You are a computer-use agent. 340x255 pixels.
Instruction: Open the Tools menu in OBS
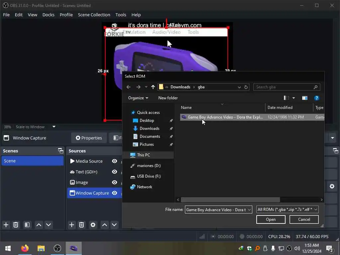[121, 15]
